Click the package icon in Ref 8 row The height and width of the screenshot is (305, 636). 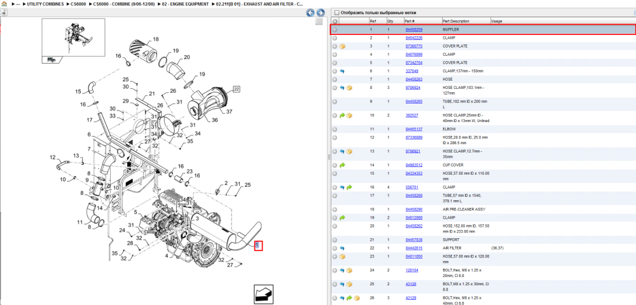tap(349, 88)
